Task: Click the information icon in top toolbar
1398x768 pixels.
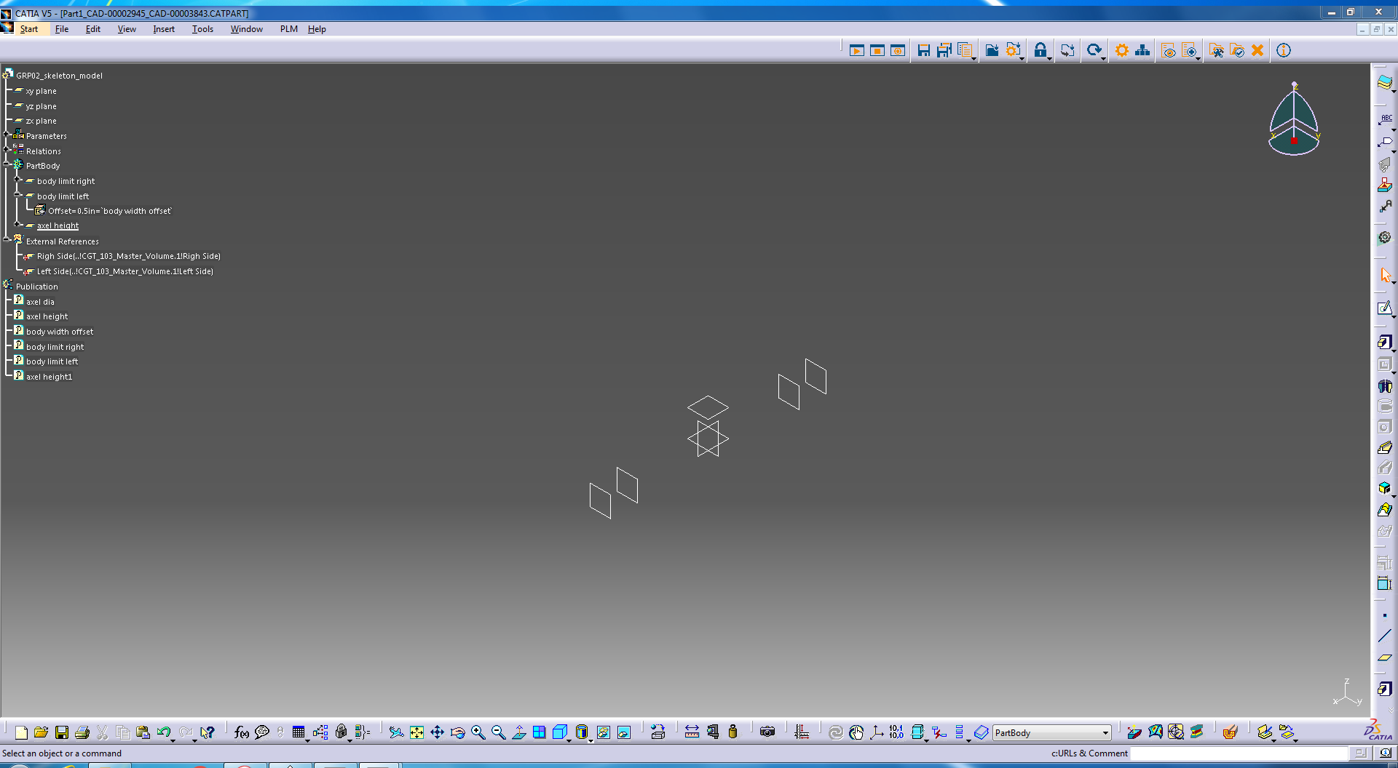Action: click(x=1284, y=50)
